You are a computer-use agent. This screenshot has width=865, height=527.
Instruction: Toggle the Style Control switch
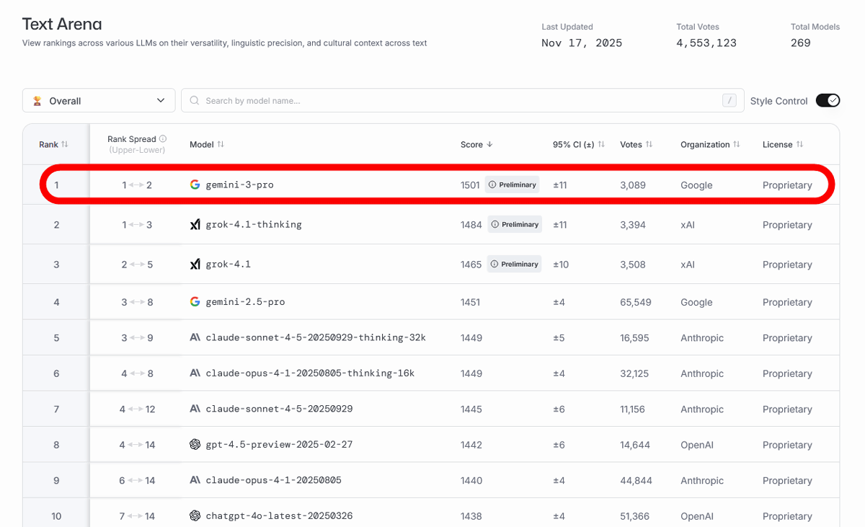[x=828, y=101]
